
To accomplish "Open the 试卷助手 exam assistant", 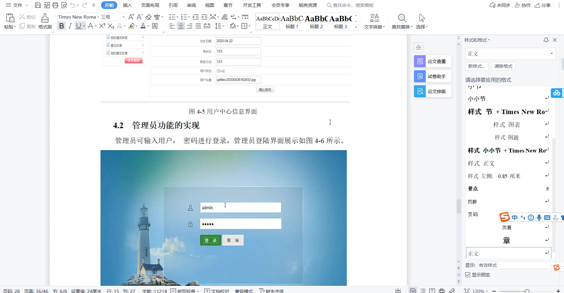I will 433,76.
